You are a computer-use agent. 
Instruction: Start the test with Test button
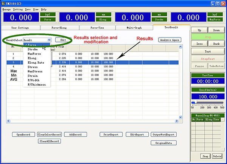click(208, 51)
